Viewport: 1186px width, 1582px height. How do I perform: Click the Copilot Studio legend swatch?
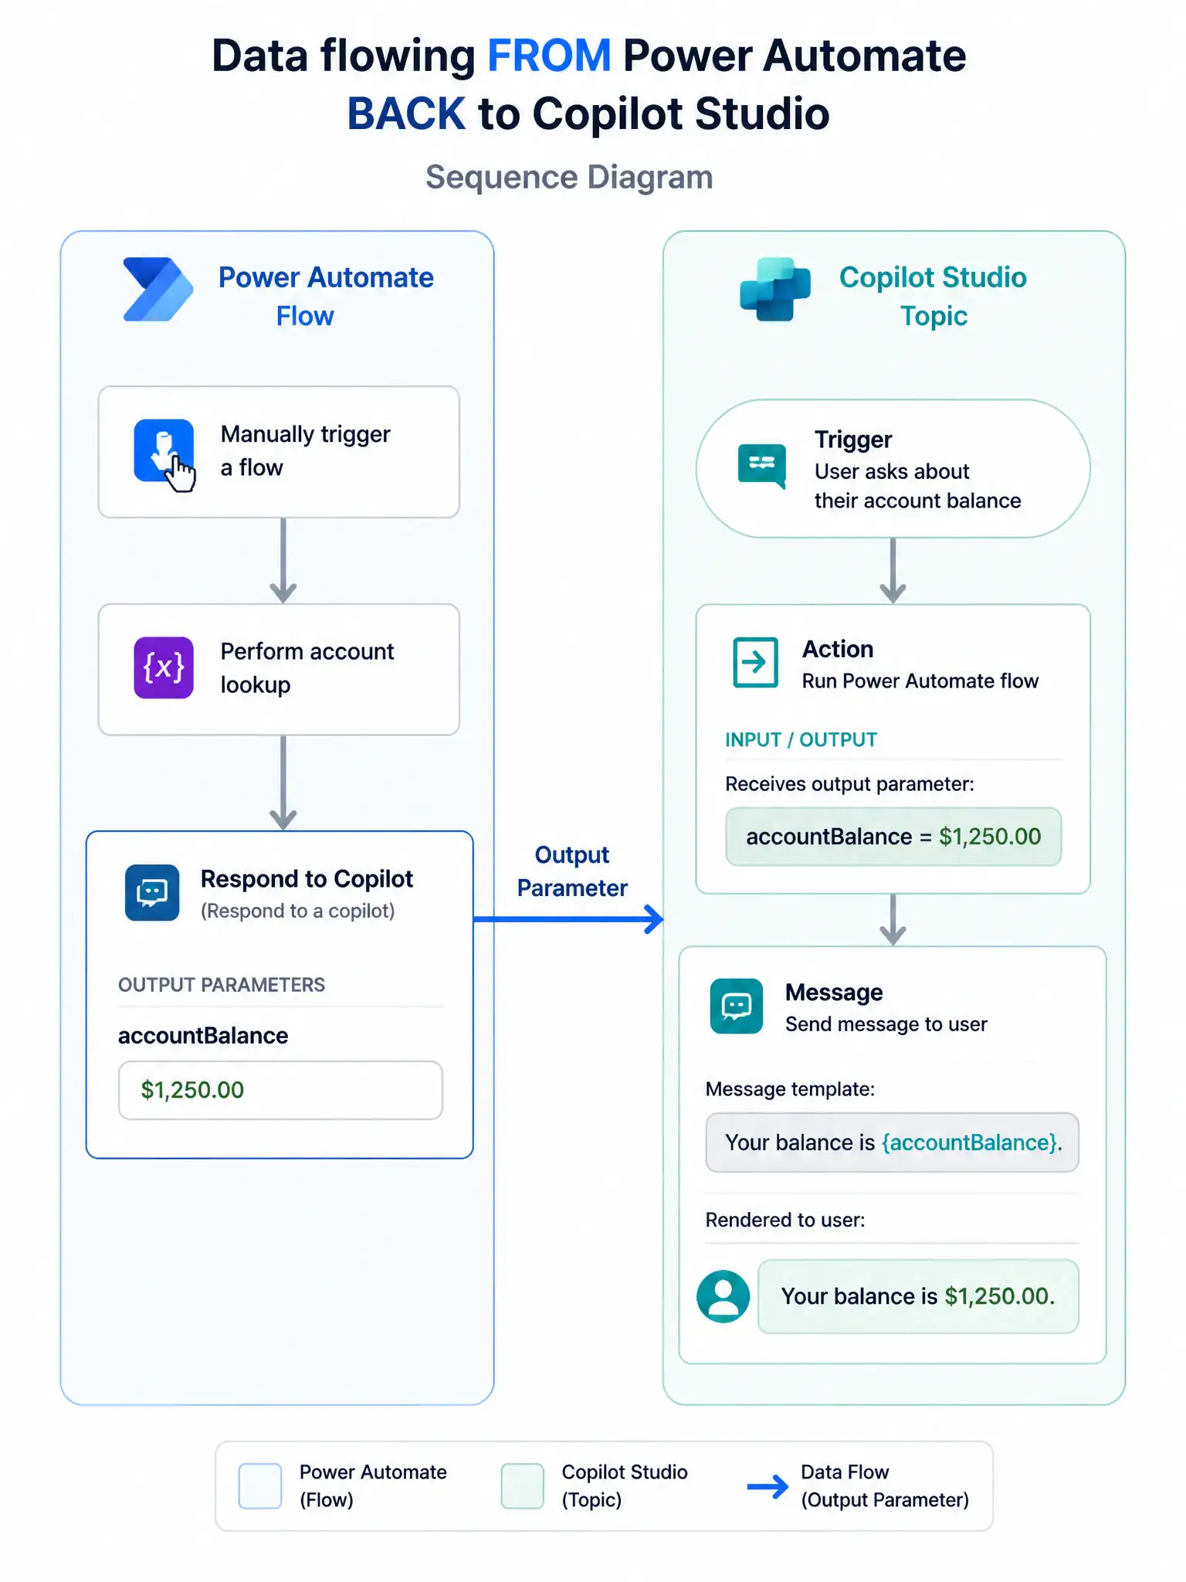pyautogui.click(x=523, y=1485)
